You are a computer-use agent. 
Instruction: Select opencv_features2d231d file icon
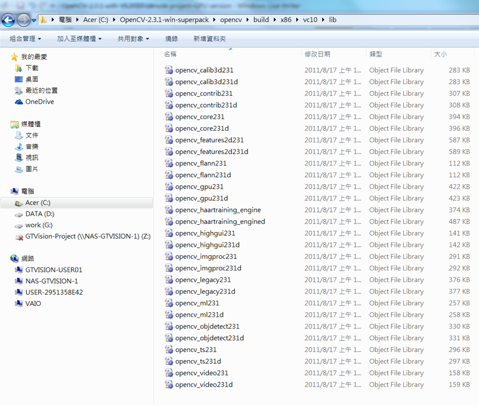[169, 151]
